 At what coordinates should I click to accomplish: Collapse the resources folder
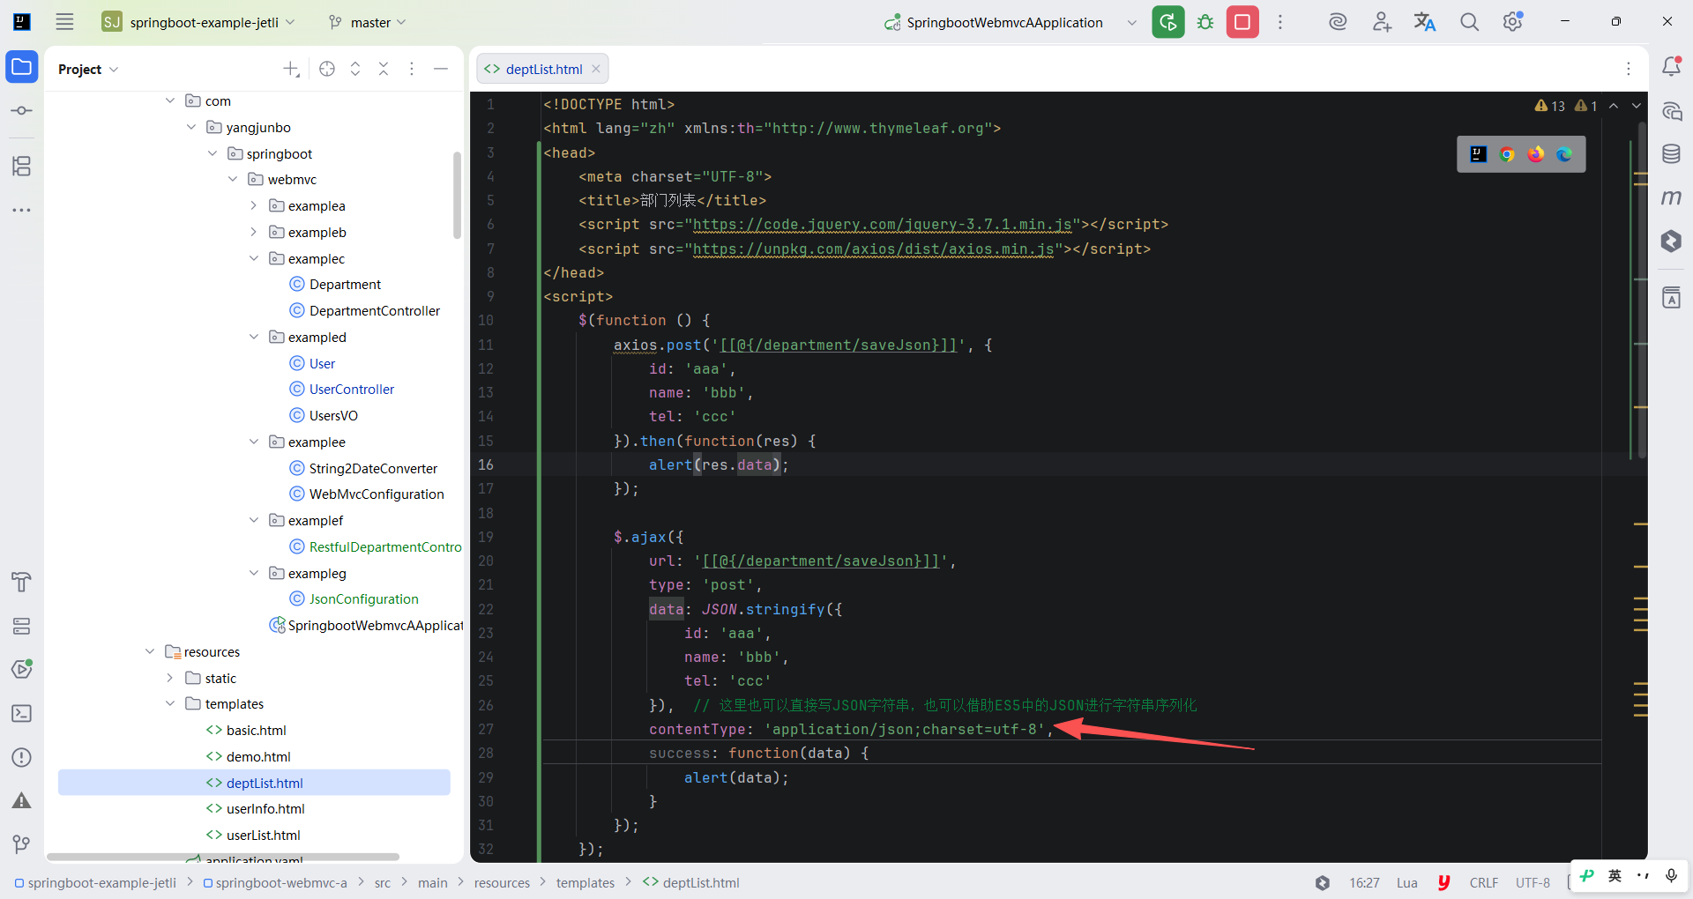[149, 651]
